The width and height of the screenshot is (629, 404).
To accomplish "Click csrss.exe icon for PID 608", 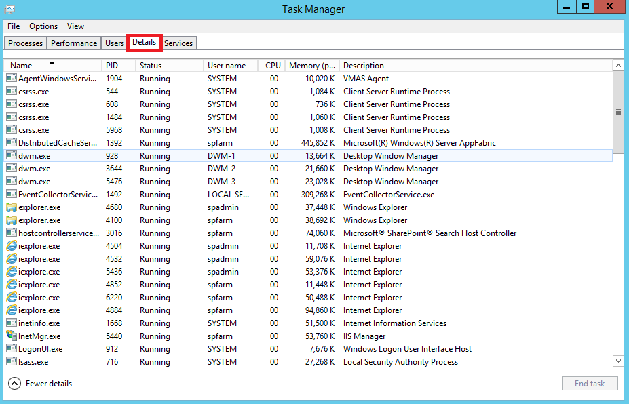I will (12, 104).
